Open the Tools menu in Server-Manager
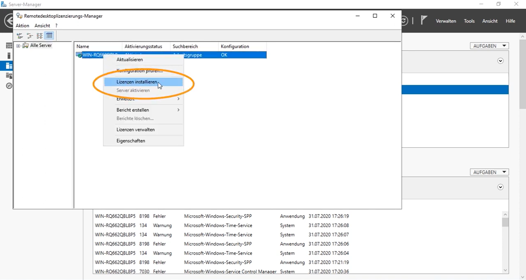Image resolution: width=526 pixels, height=280 pixels. click(x=469, y=21)
